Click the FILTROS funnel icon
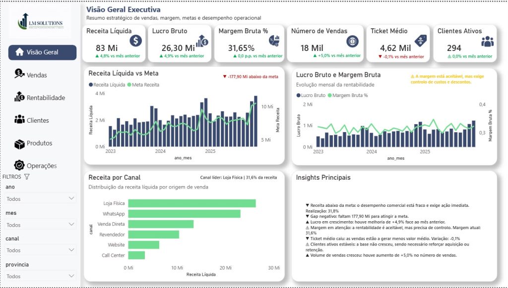 [x=27, y=177]
